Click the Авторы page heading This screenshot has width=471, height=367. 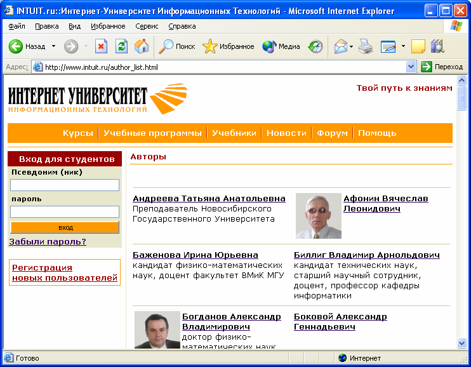(149, 157)
